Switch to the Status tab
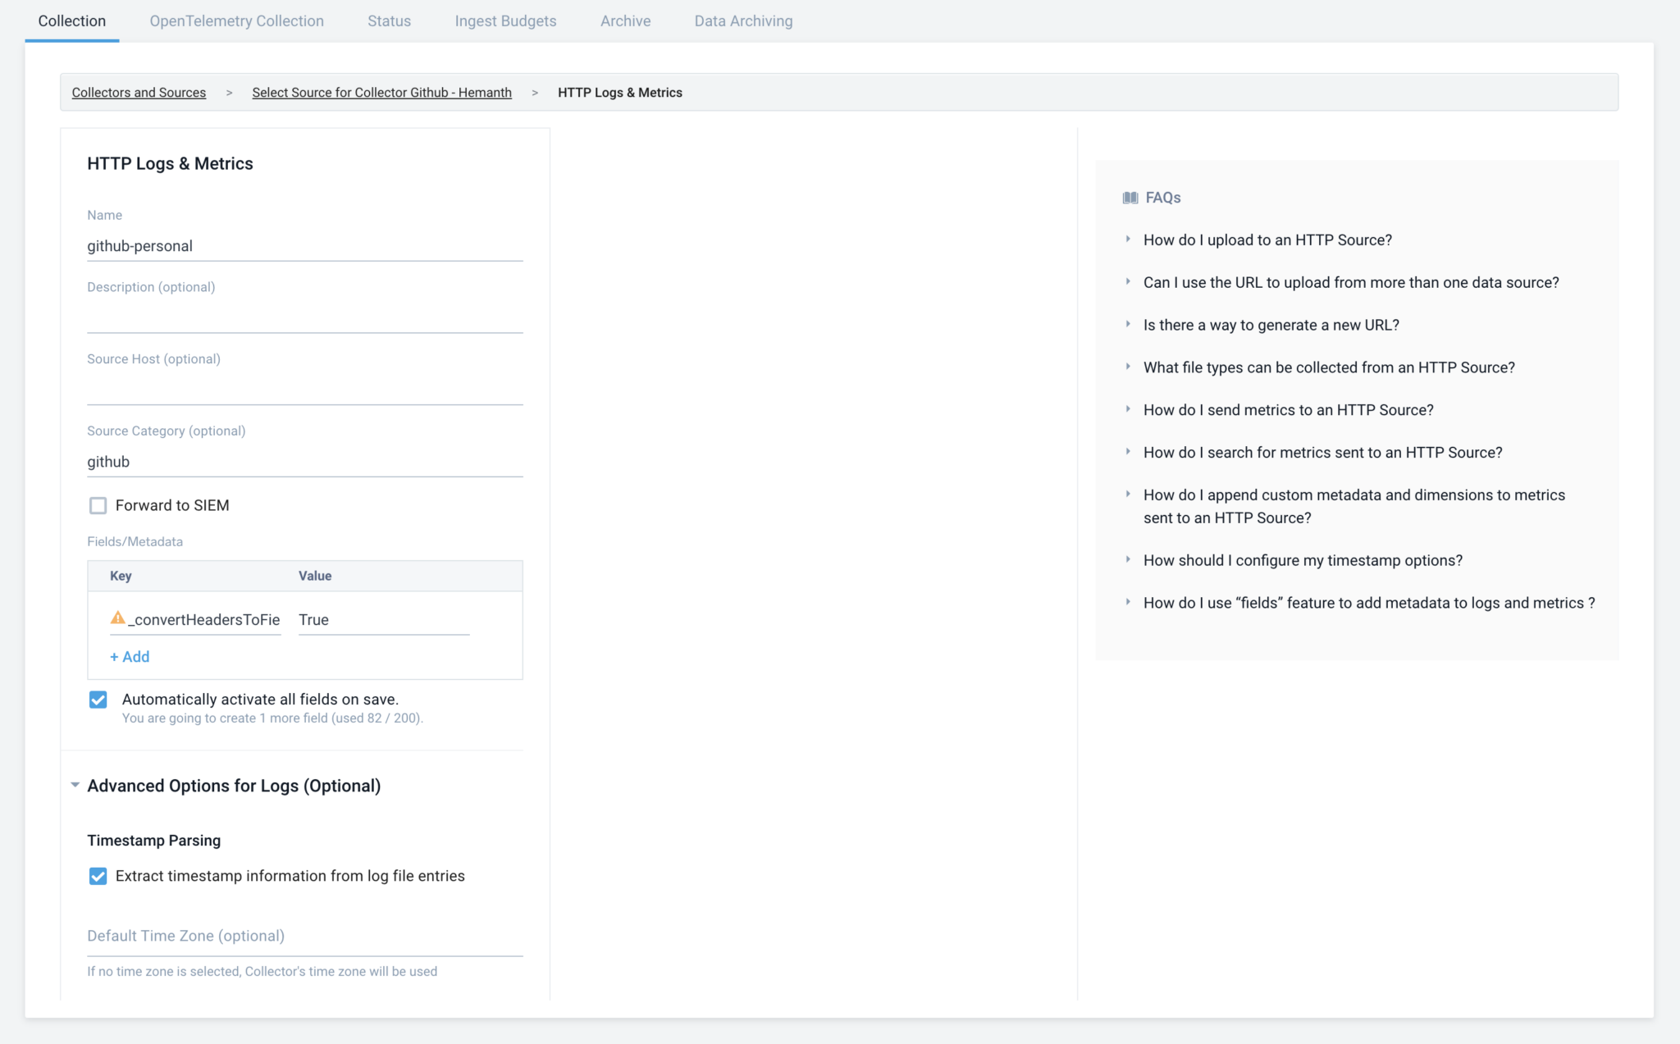1680x1044 pixels. pos(389,21)
